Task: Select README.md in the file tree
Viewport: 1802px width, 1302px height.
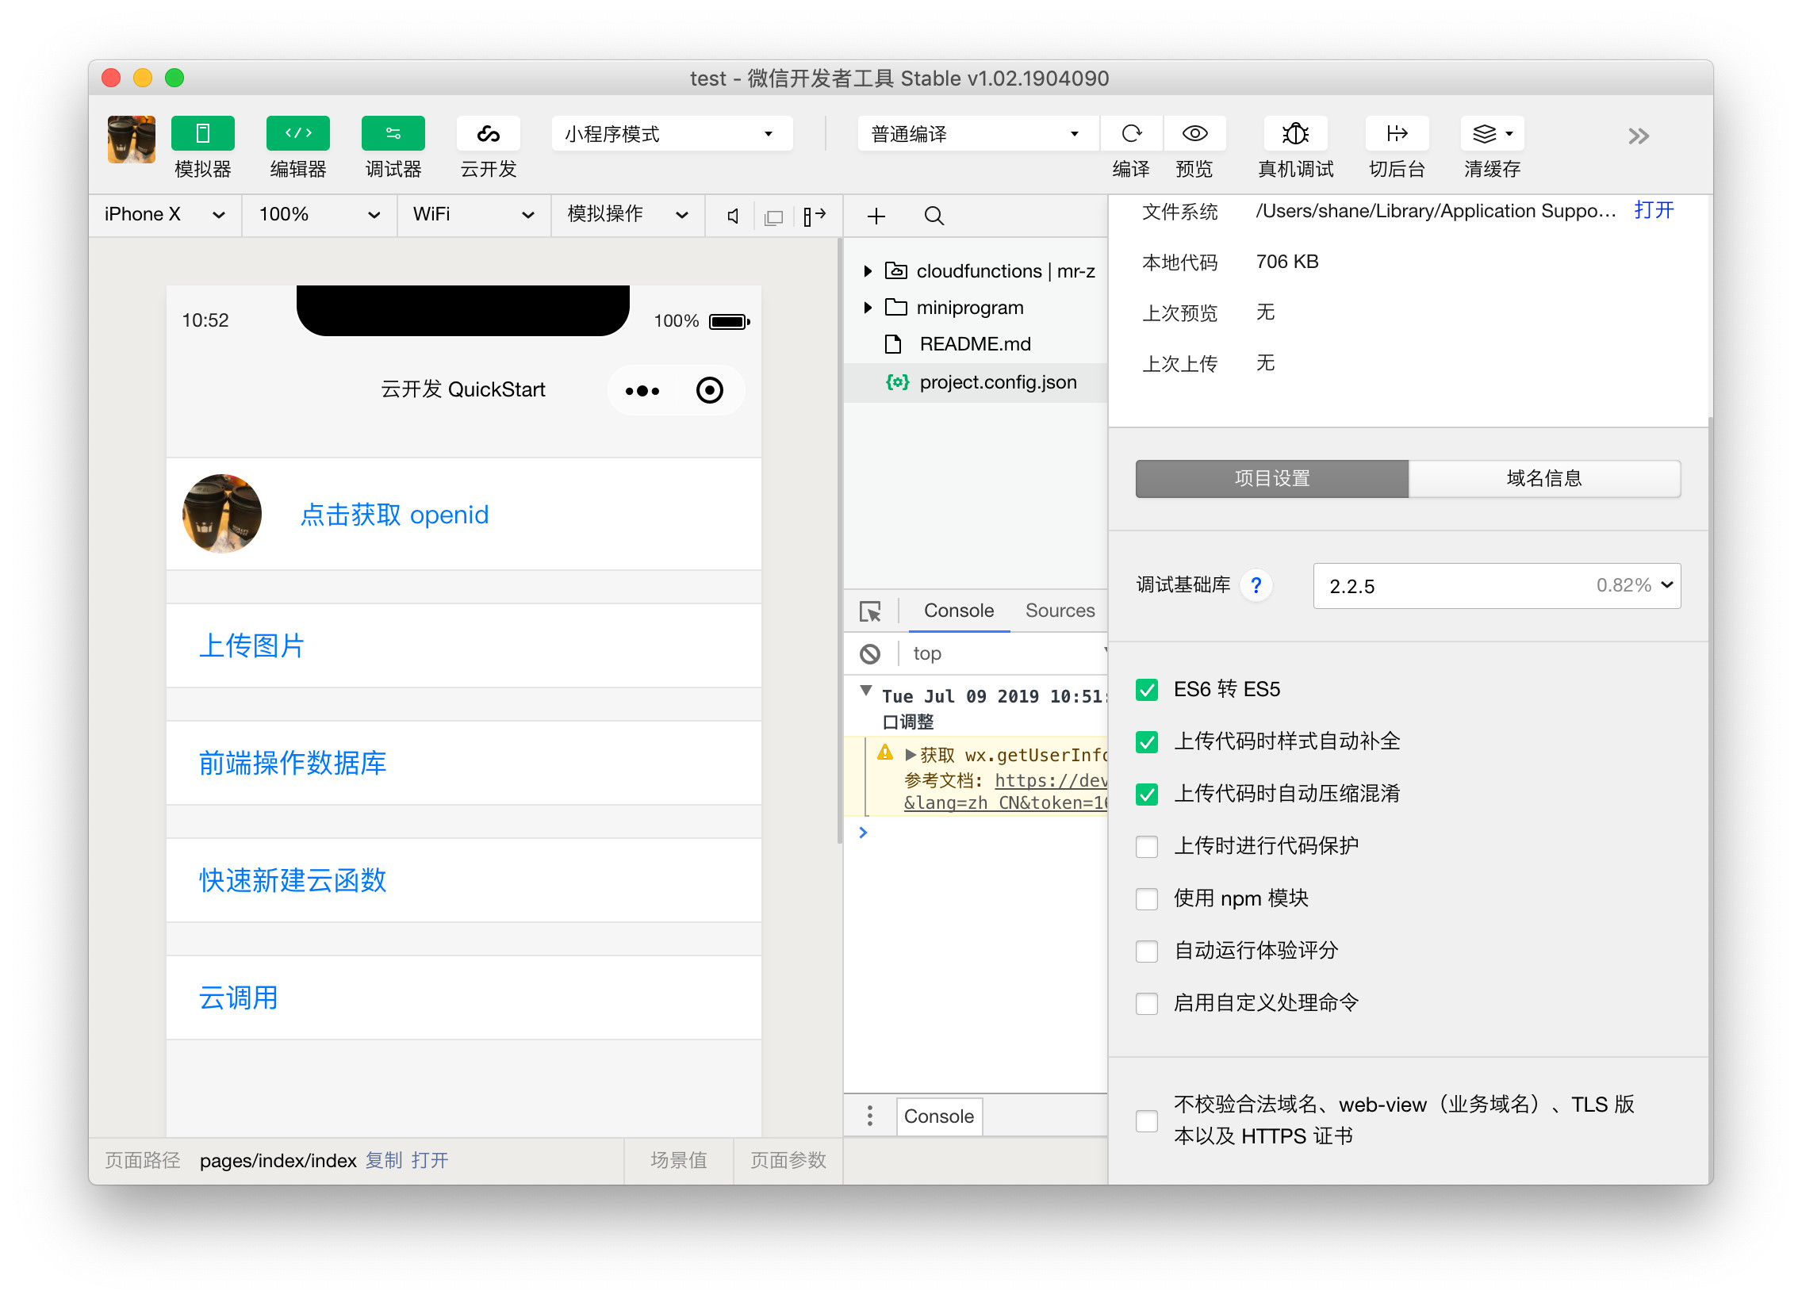Action: point(976,344)
